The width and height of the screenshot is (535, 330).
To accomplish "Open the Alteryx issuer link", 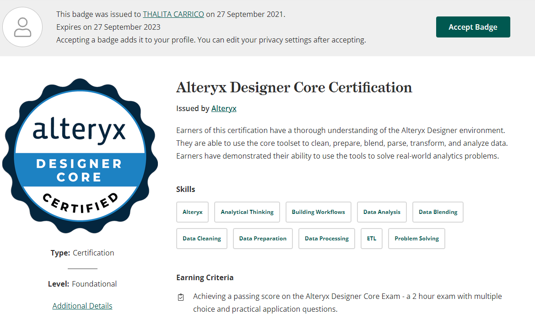I will click(x=224, y=108).
